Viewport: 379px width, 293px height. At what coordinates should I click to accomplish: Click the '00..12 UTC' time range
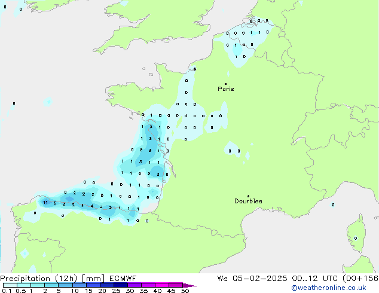pyautogui.click(x=314, y=279)
